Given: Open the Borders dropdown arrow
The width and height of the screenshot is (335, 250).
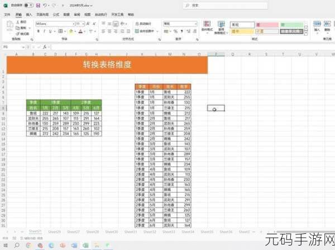Looking at the screenshot, I should pyautogui.click(x=65, y=32).
